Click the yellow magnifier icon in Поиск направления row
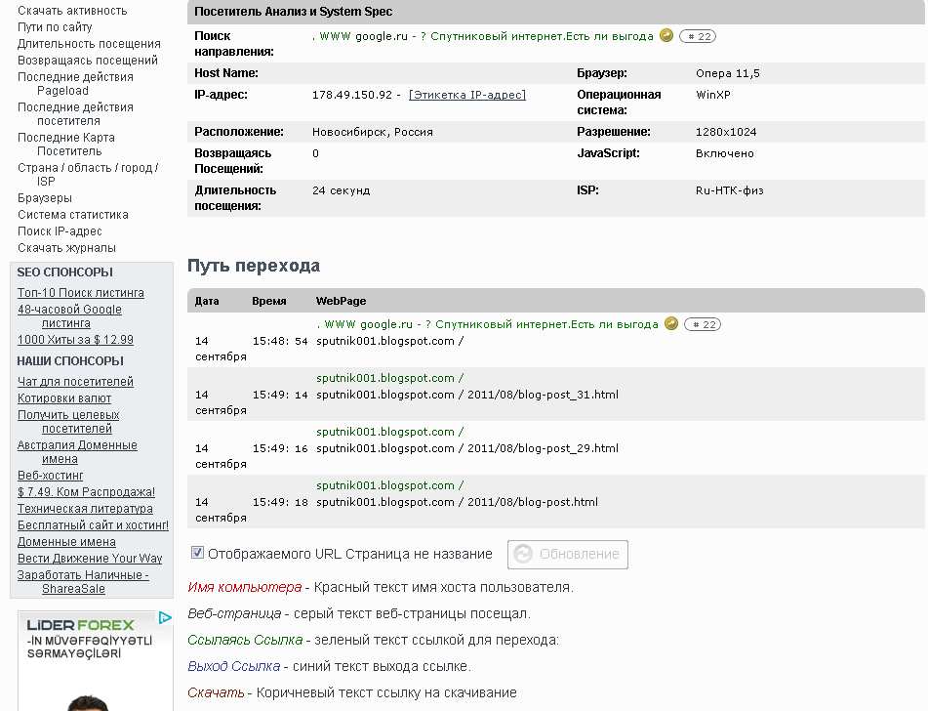The width and height of the screenshot is (928, 711). 666,35
